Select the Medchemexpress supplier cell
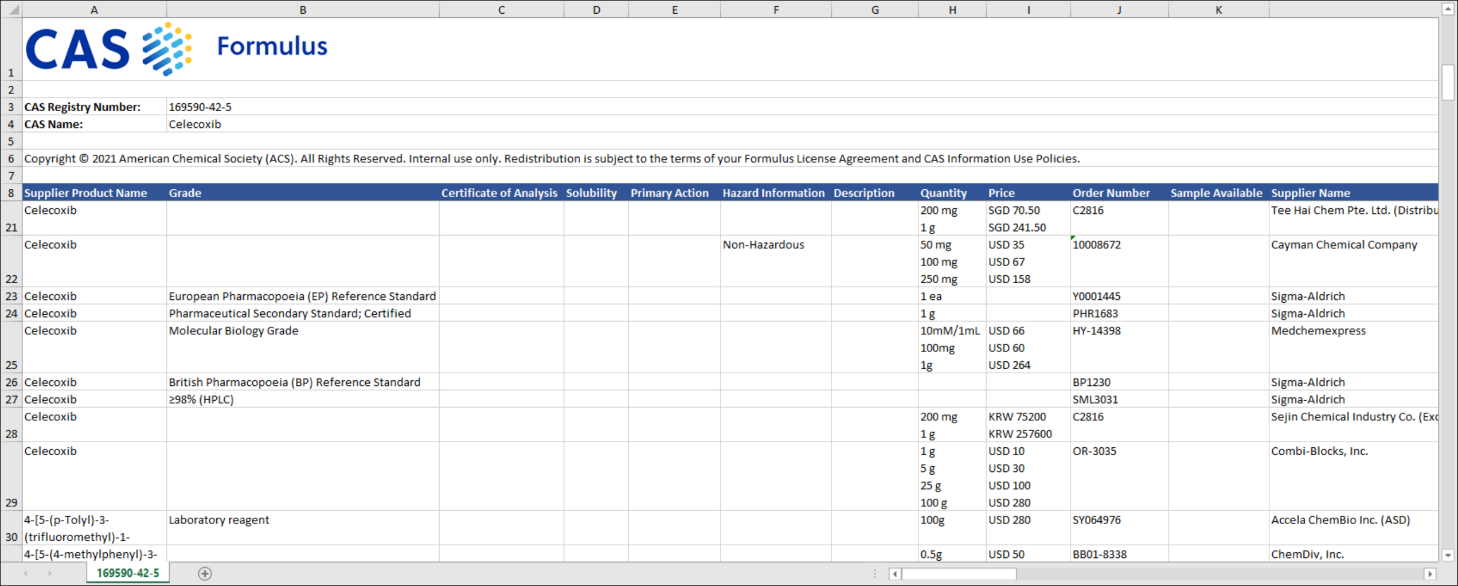The image size is (1458, 586). tap(1354, 347)
